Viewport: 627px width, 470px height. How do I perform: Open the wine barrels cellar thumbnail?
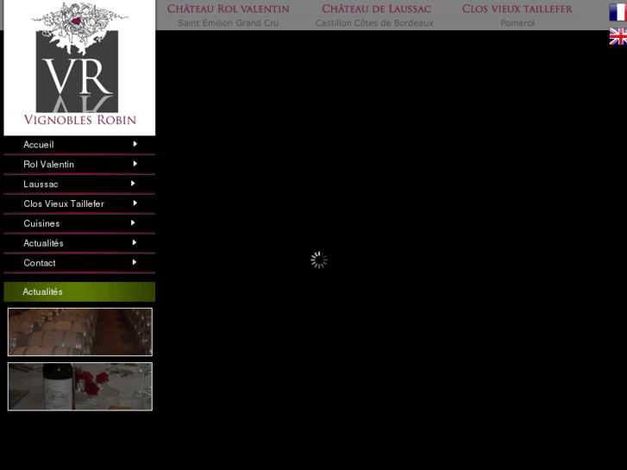coord(80,332)
